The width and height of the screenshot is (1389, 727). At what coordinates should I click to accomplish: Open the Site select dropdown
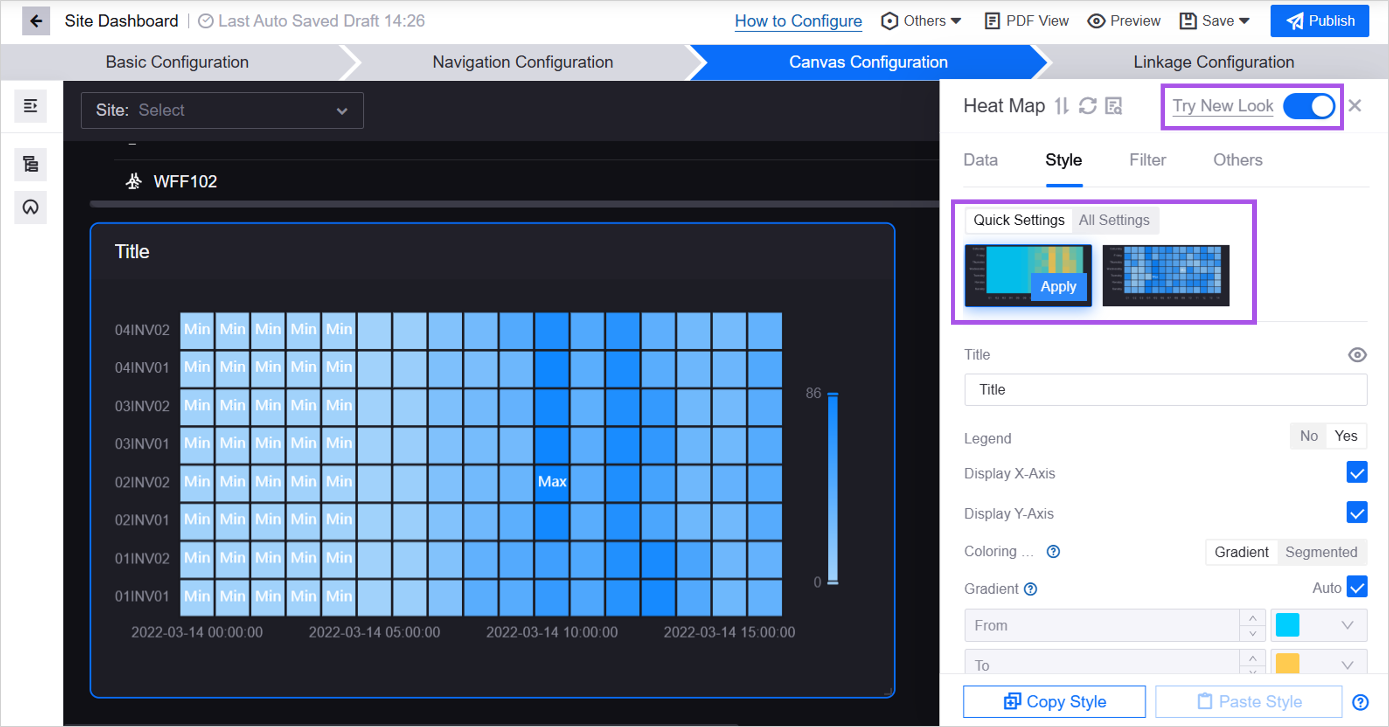(x=222, y=111)
